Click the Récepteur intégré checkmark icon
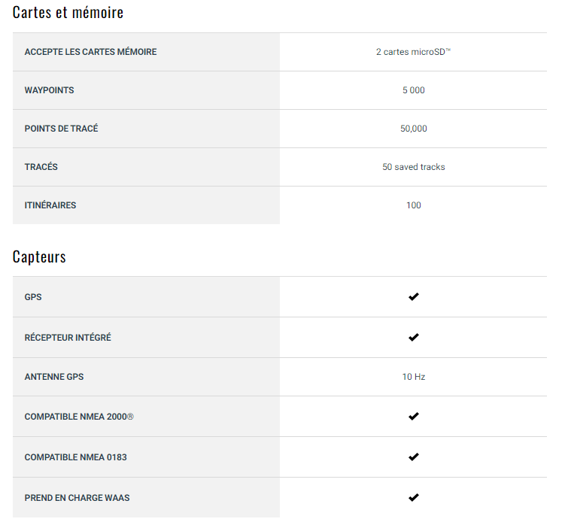565x531 pixels. click(x=413, y=337)
